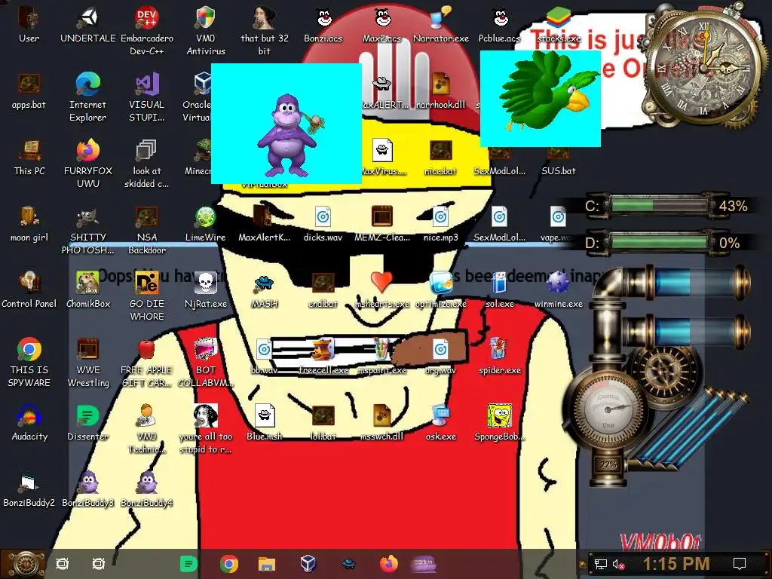Click the steampunk CPU gauge gadget

pyautogui.click(x=608, y=409)
